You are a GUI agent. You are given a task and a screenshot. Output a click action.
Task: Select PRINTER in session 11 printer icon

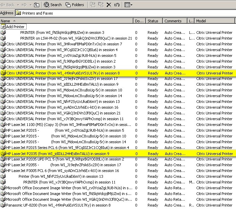tap(3, 182)
